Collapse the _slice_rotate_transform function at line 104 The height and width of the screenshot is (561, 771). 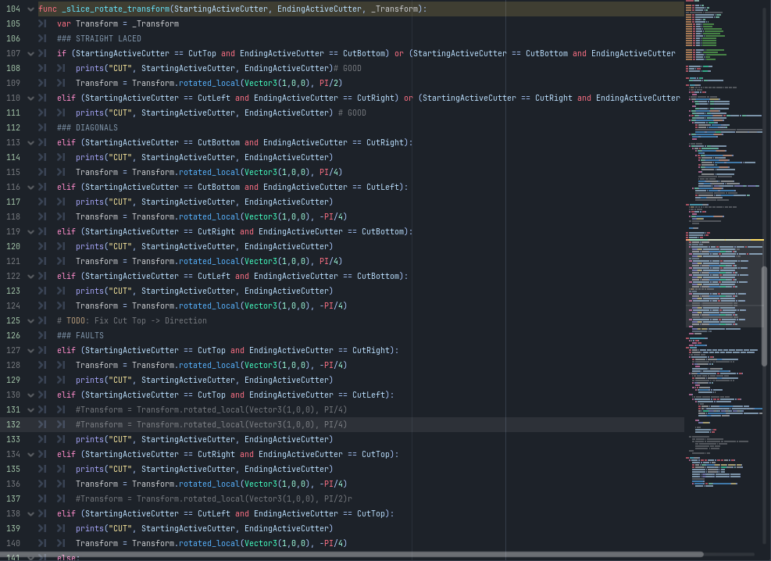coord(30,9)
